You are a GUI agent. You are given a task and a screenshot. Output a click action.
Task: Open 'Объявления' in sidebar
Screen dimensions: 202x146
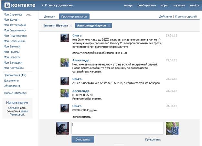(x=12, y=86)
